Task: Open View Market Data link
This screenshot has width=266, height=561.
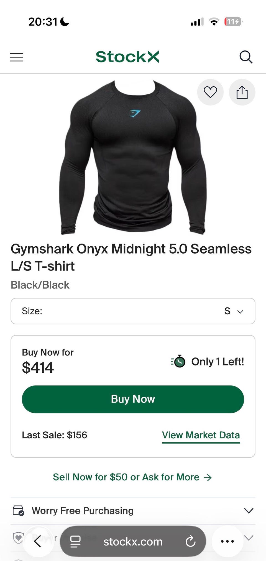Action: click(201, 435)
